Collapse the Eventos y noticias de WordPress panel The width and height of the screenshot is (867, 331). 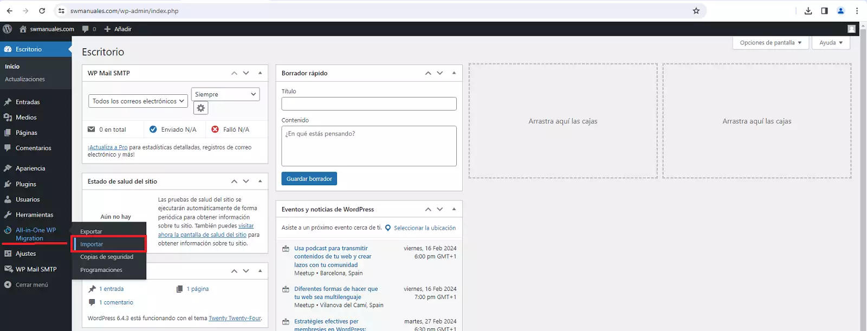454,209
